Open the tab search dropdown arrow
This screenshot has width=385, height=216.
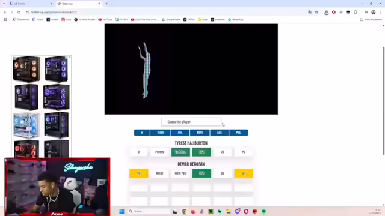4,4
